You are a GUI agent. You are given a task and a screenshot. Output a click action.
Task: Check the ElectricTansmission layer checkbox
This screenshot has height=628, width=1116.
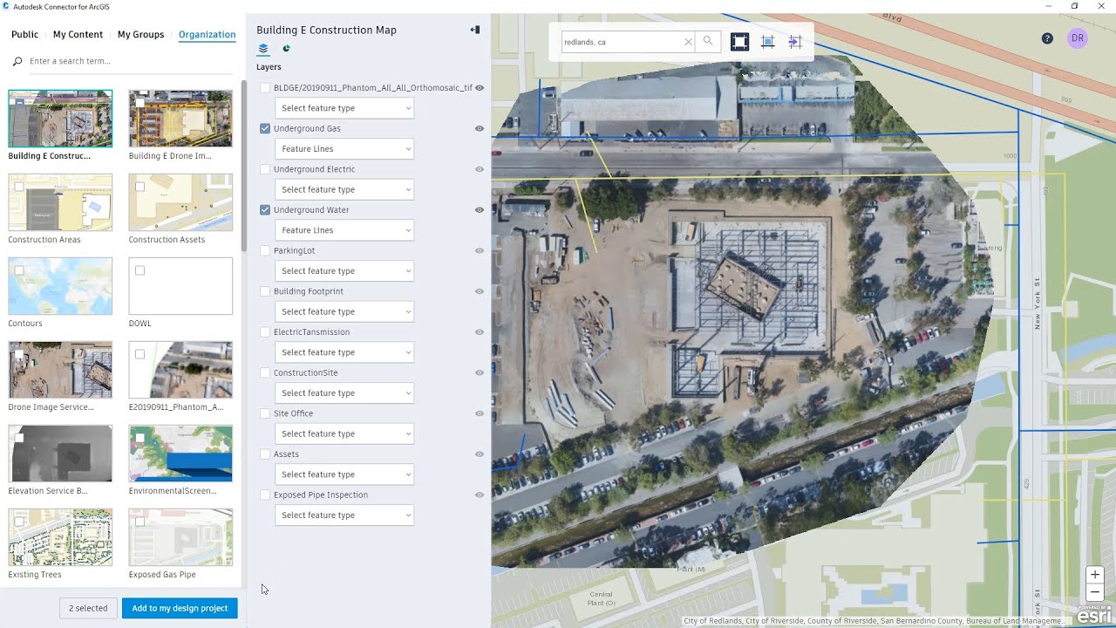(x=265, y=332)
